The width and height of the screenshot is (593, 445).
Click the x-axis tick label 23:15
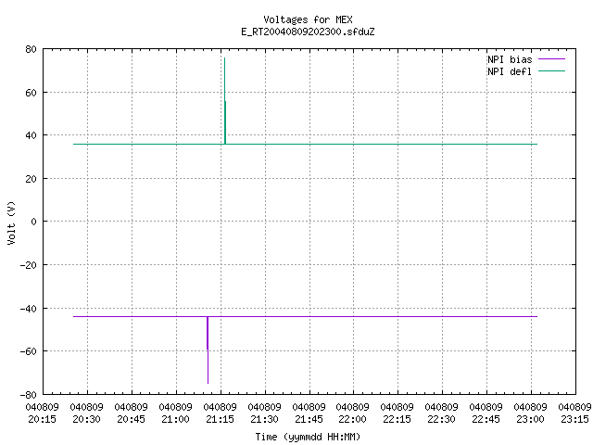coord(574,419)
